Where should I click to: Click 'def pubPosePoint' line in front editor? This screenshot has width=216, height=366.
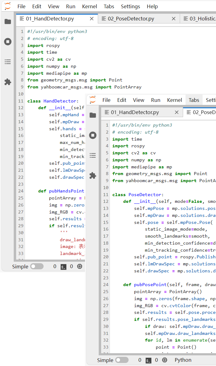pyautogui.click(x=169, y=285)
